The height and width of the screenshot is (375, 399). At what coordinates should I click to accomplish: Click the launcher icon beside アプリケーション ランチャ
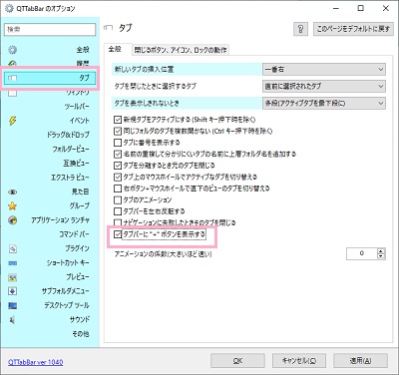12,220
